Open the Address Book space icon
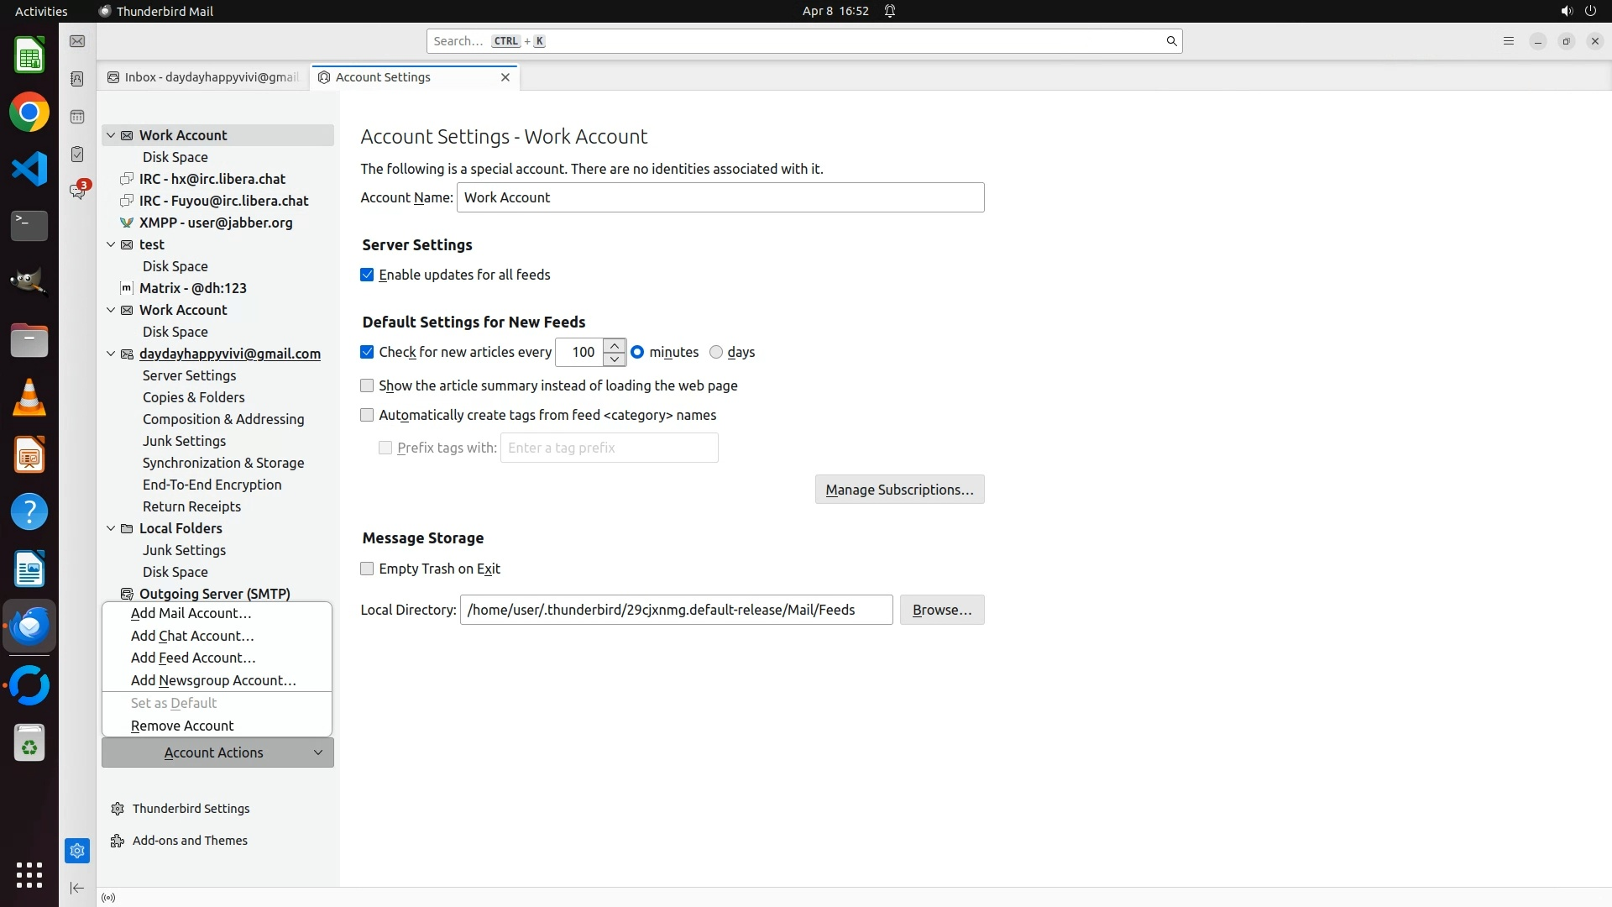1612x907 pixels. 77,79
